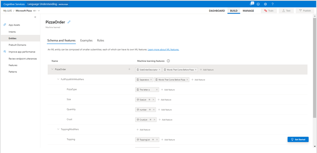Add feature to PizzaOrder row
The width and height of the screenshot is (317, 153).
pyautogui.click(x=207, y=70)
